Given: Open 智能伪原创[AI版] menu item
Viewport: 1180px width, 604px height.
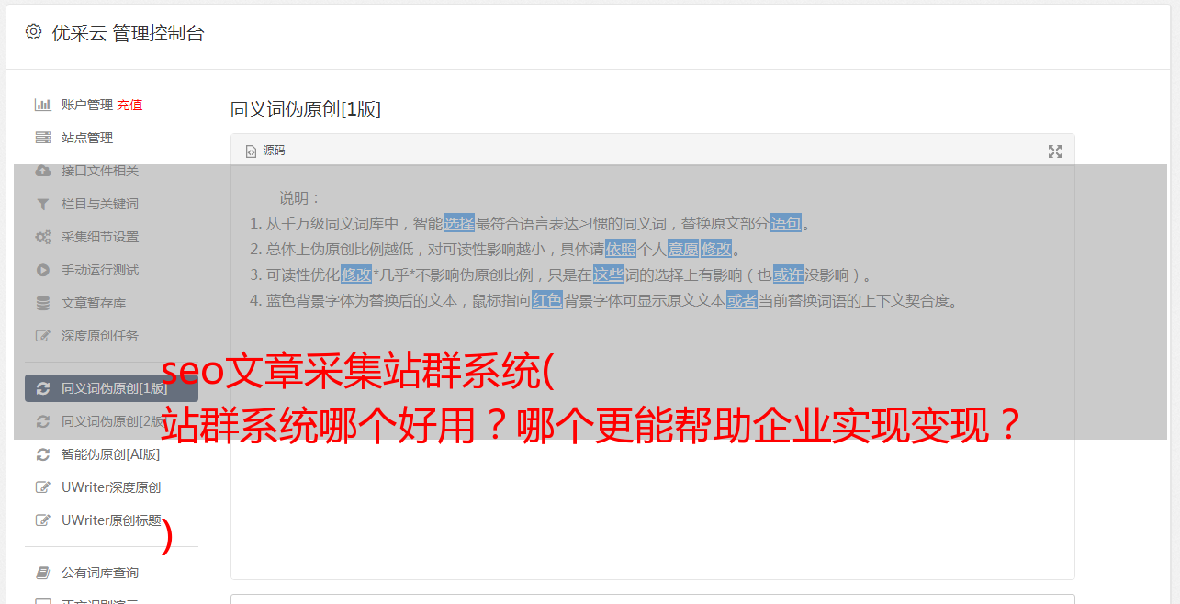Looking at the screenshot, I should click(111, 454).
